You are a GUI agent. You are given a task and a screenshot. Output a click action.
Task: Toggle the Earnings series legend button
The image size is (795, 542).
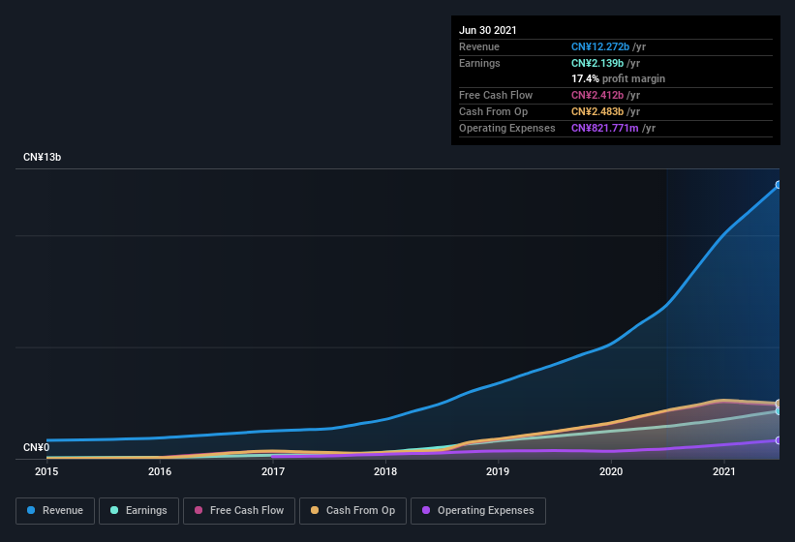[138, 511]
